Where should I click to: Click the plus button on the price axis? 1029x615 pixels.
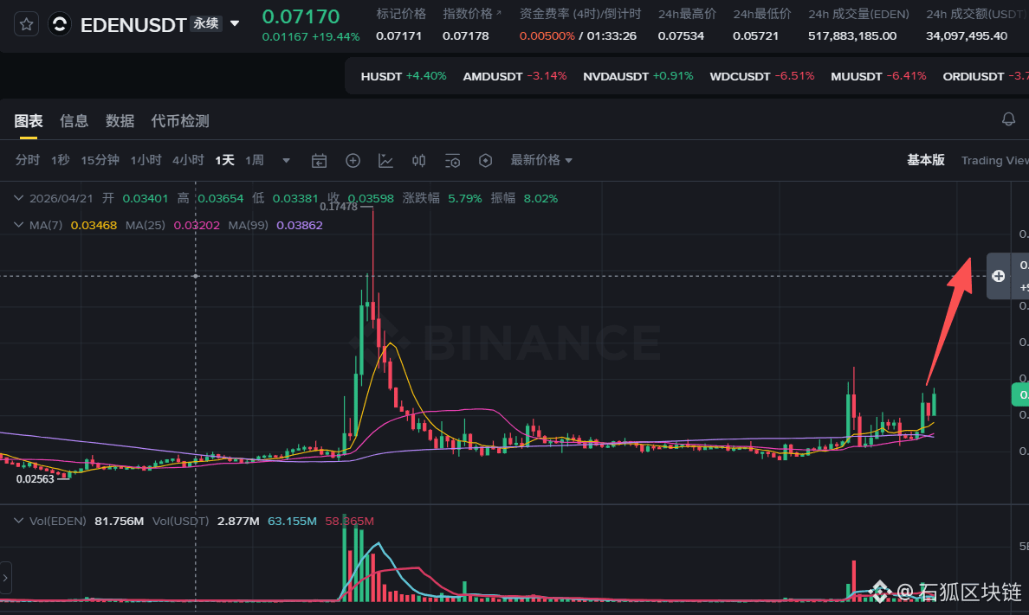(x=998, y=276)
